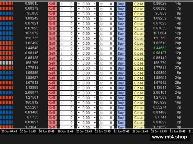Viewport: 193px width, 144px height.
Task: Click the bid price 0.55267
Action: [32, 107]
